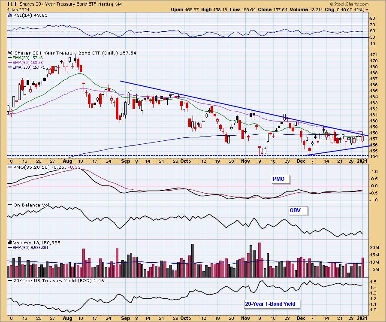Click the TLT ticker symbol
This screenshot has height=322, width=386.
click(x=12, y=4)
